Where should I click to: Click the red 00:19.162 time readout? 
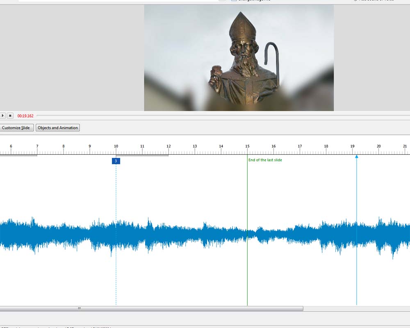[25, 116]
